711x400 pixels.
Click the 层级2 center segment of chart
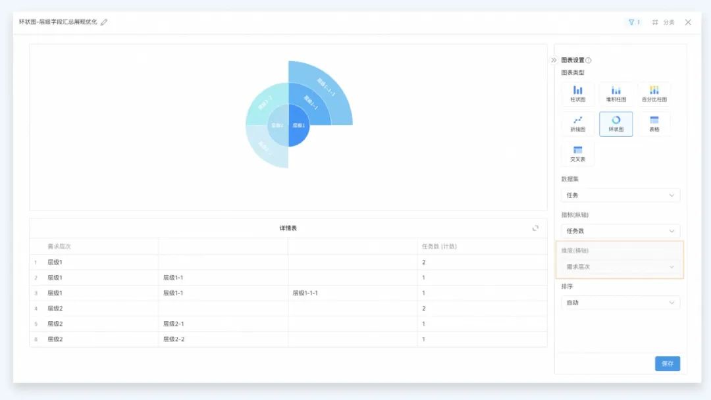[277, 126]
